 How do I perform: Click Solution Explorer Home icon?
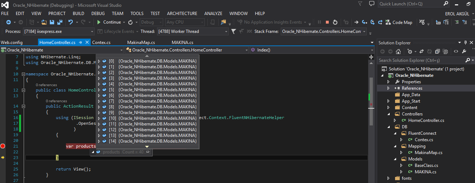point(398,51)
